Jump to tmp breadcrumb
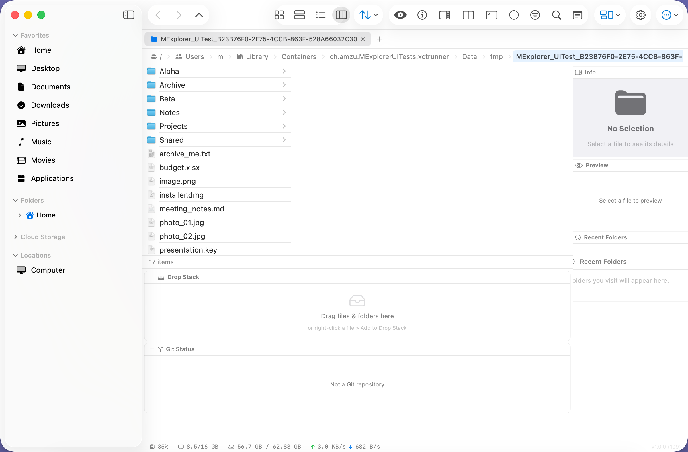688x452 pixels. pyautogui.click(x=496, y=57)
